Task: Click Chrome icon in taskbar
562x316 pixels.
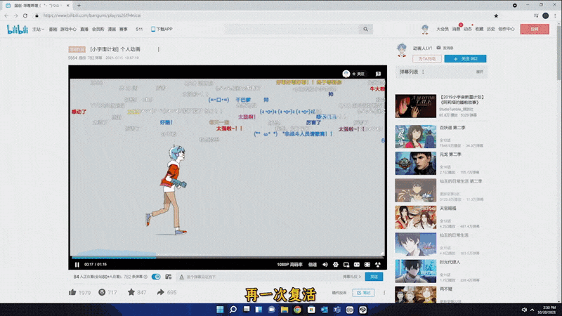Action: pyautogui.click(x=297, y=310)
